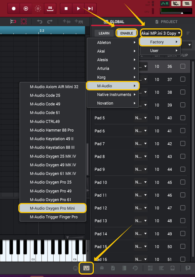Click the audio waveform move icon

(x=67, y=21)
